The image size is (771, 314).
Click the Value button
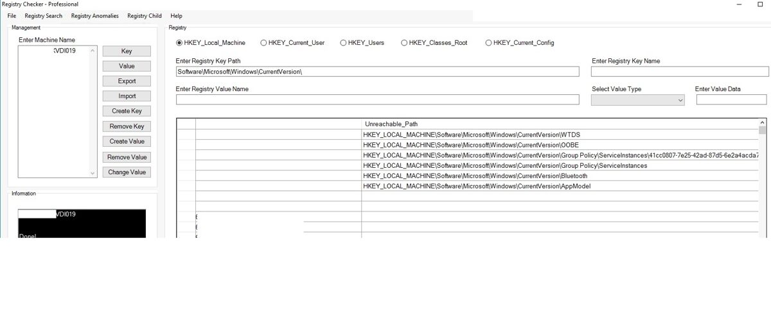[127, 66]
